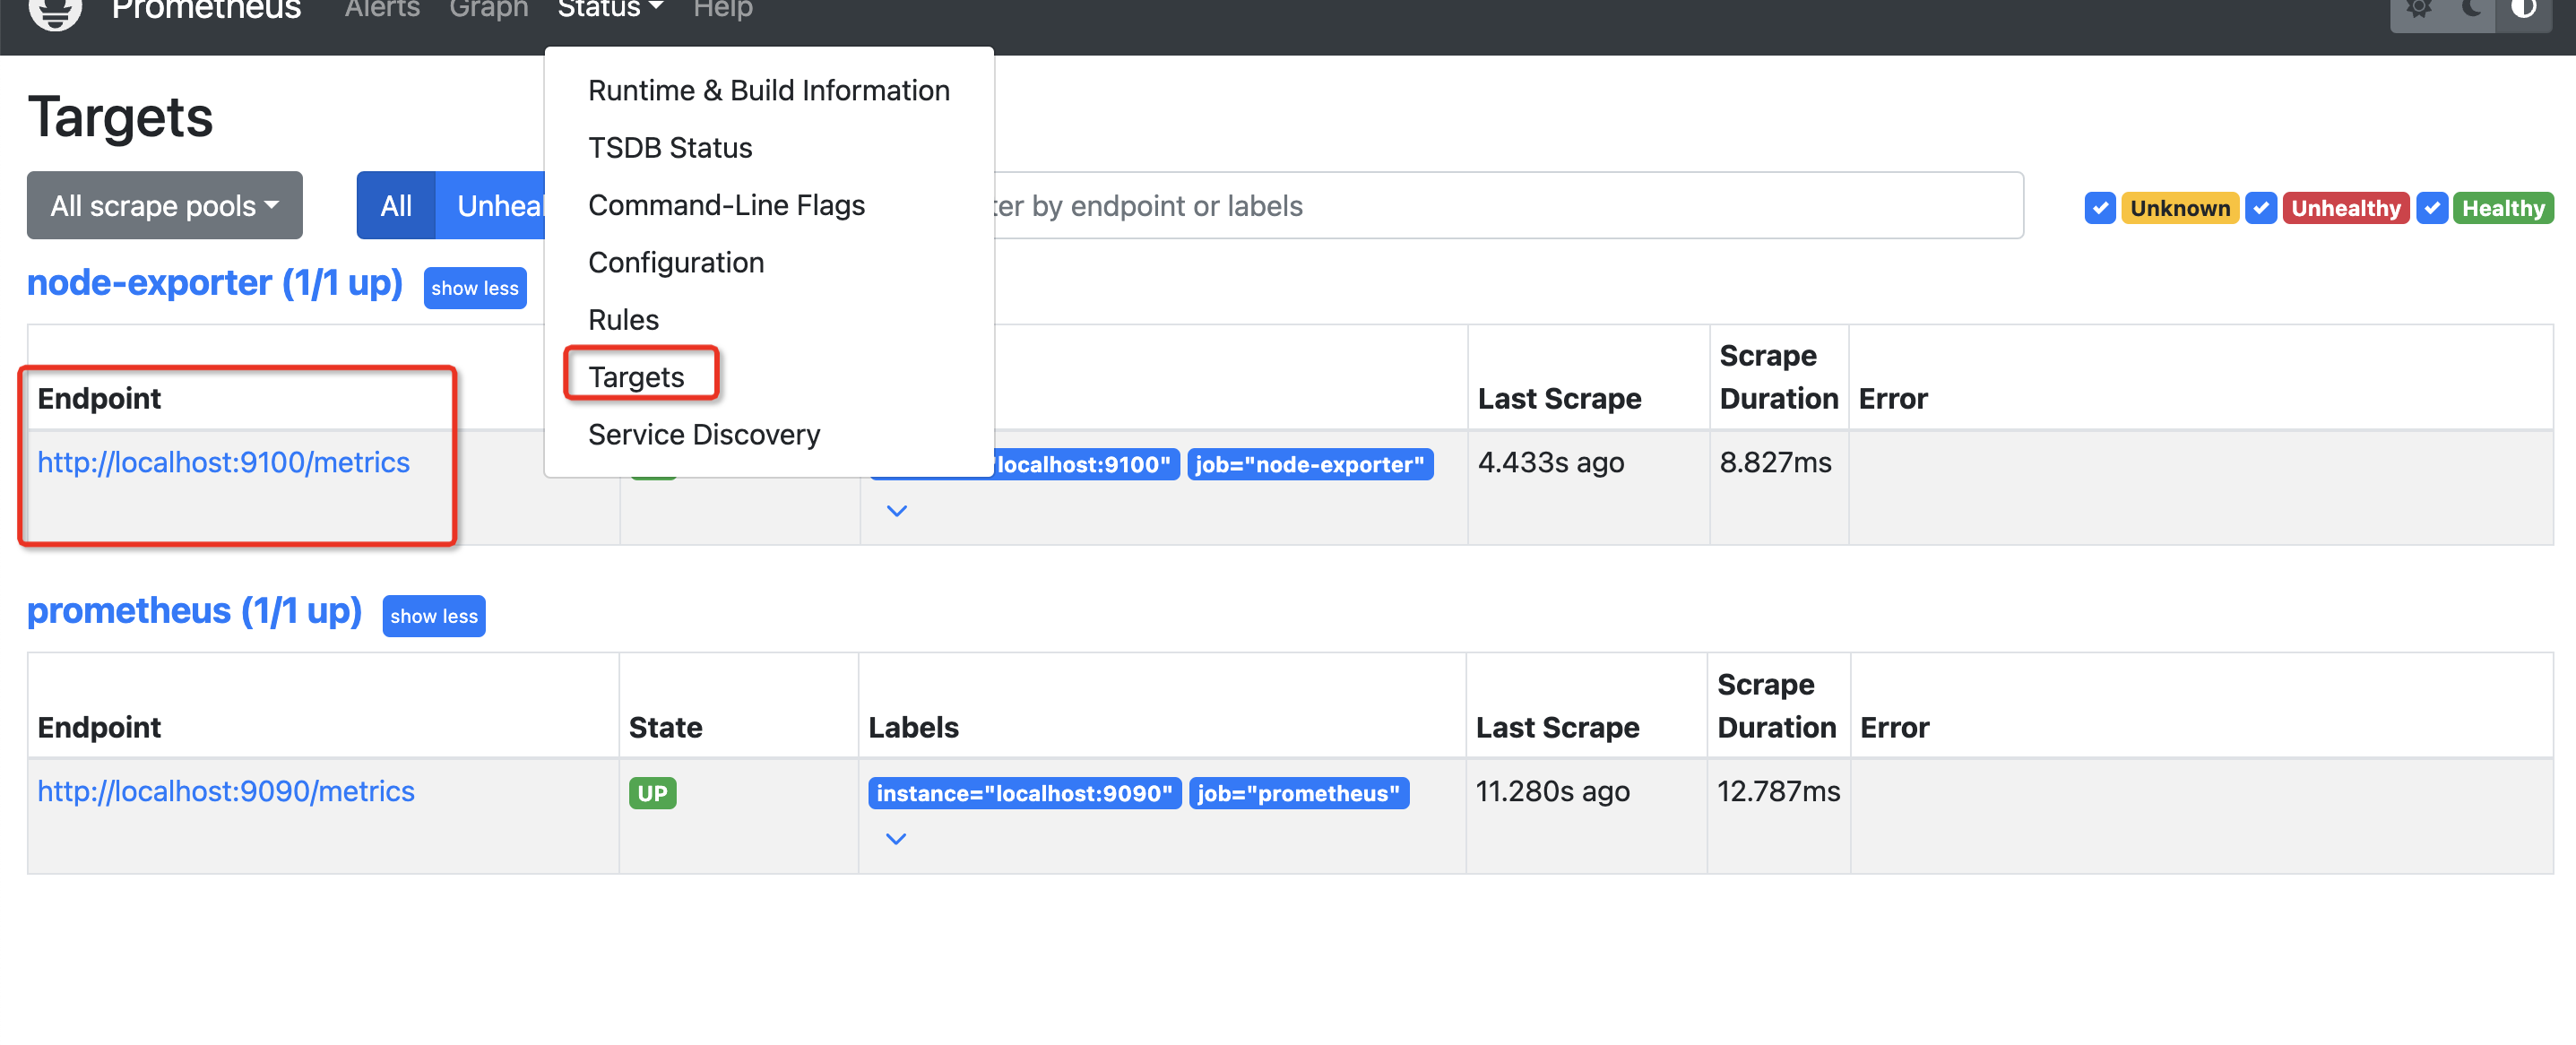
Task: Click prometheus (1/1 up) pool heading
Action: point(194,611)
